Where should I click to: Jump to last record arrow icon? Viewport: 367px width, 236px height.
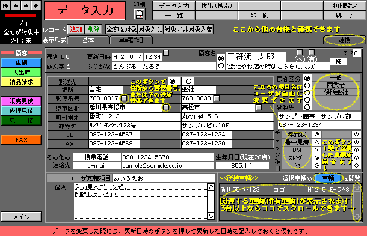tap(36, 5)
